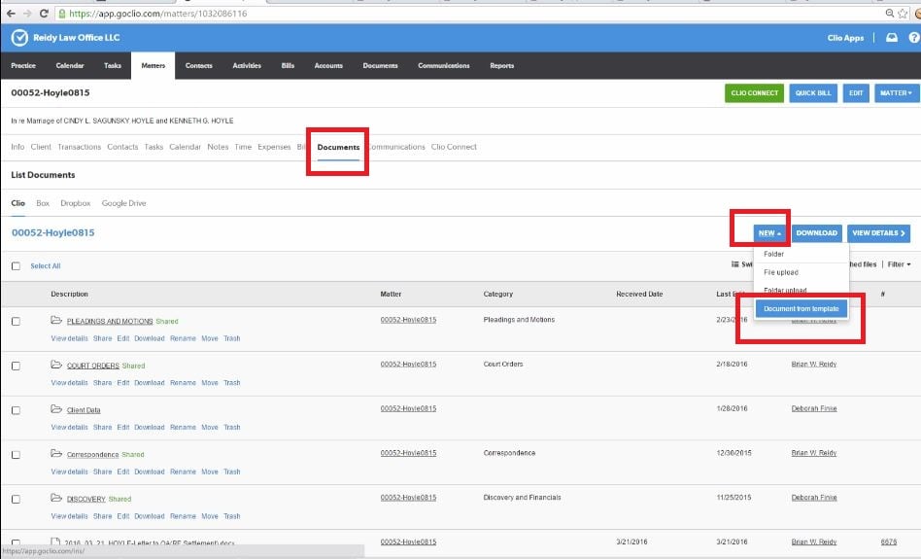Open the Notes subtab
The width and height of the screenshot is (921, 559).
218,147
